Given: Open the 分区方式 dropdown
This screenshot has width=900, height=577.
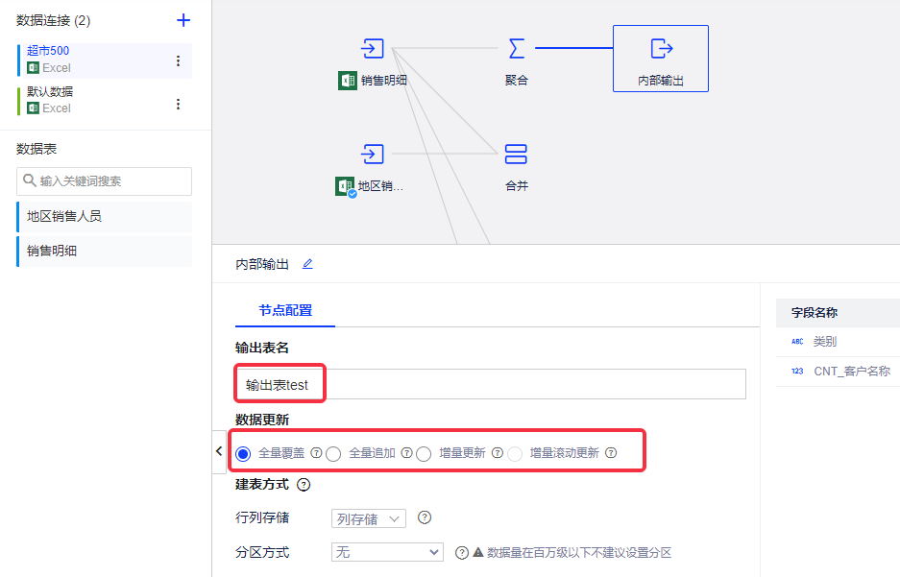Looking at the screenshot, I should click(387, 552).
